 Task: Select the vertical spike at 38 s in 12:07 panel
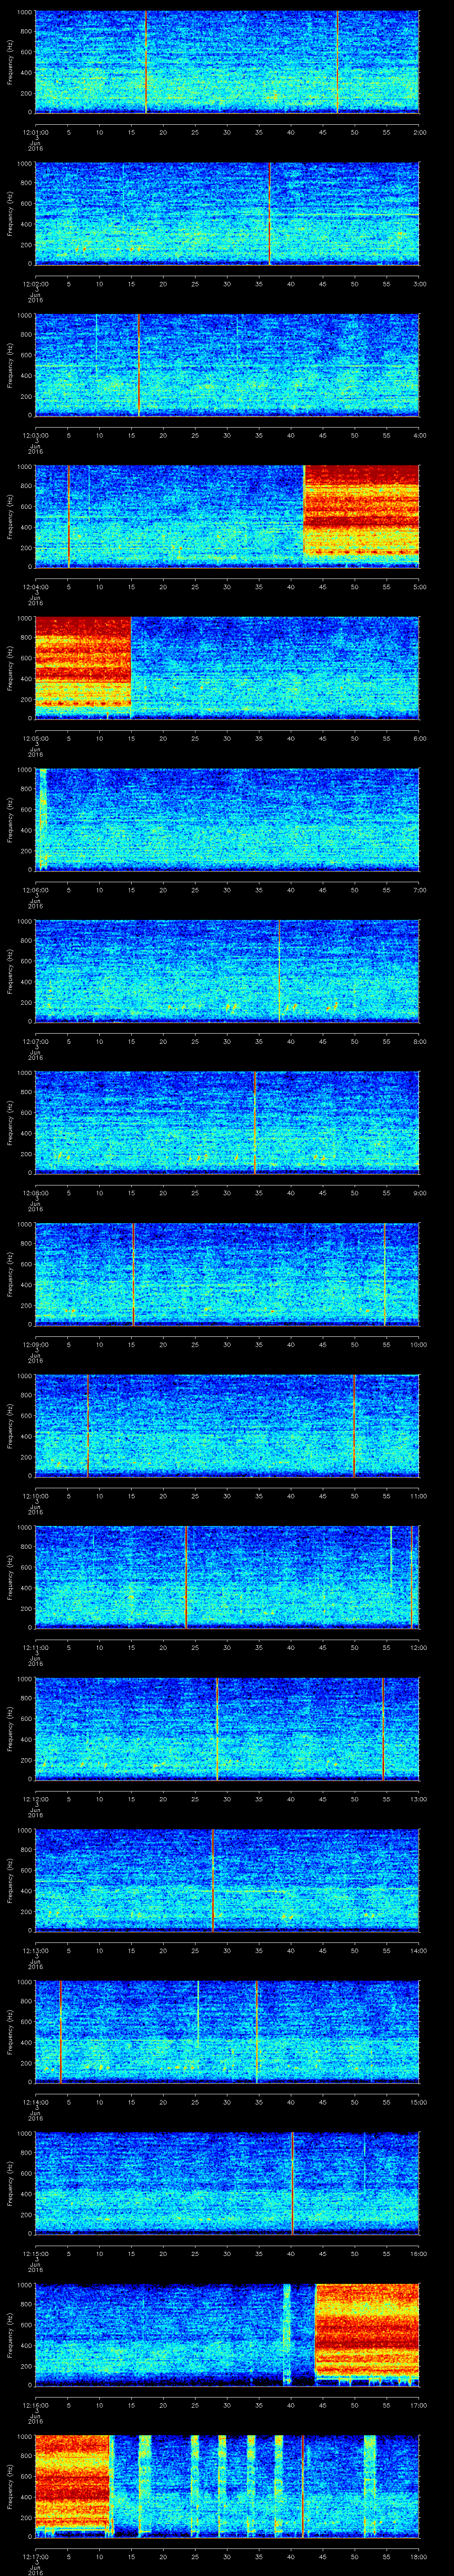coord(279,971)
